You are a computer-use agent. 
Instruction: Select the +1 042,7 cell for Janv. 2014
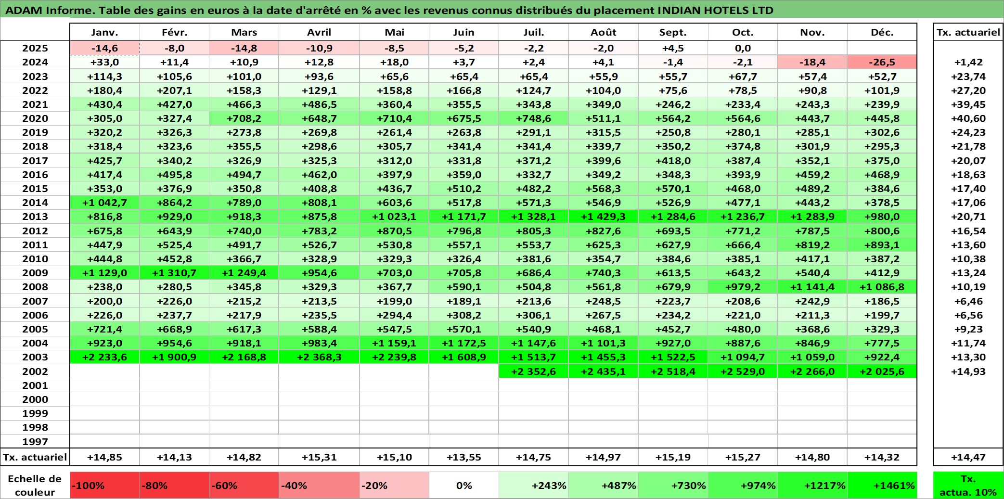pos(104,203)
